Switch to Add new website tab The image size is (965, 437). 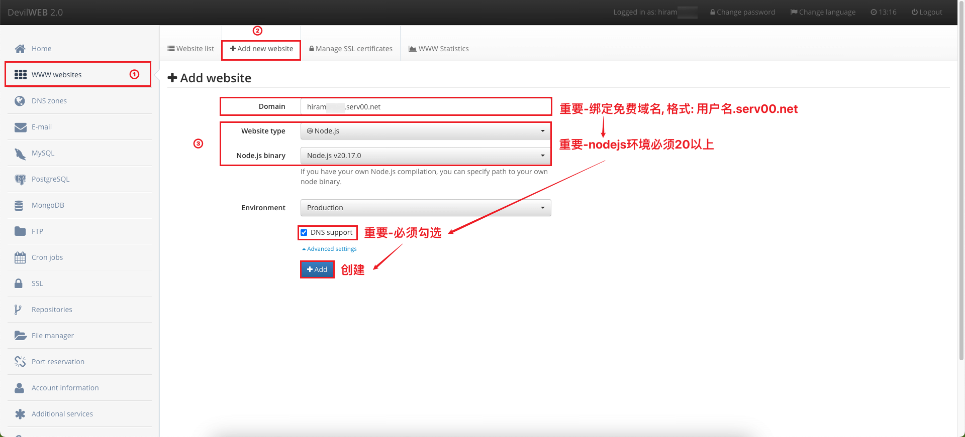pos(261,49)
